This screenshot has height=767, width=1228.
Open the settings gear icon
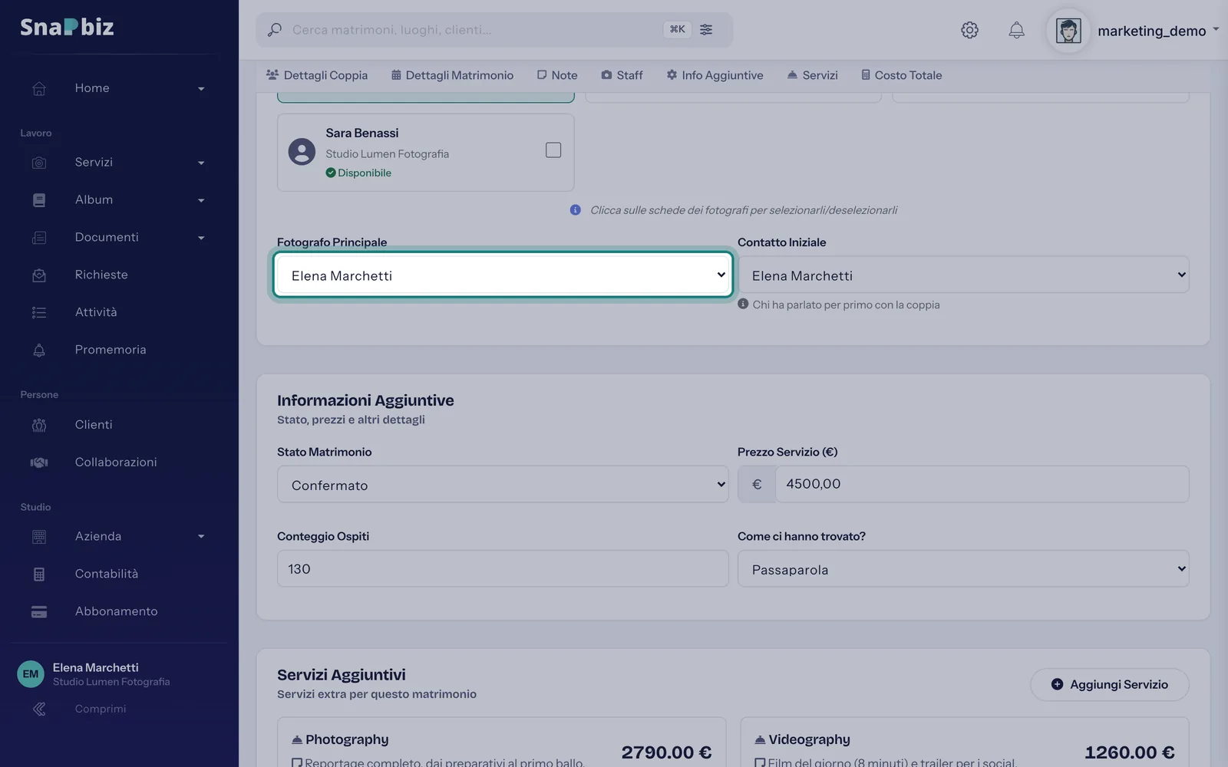pos(969,30)
